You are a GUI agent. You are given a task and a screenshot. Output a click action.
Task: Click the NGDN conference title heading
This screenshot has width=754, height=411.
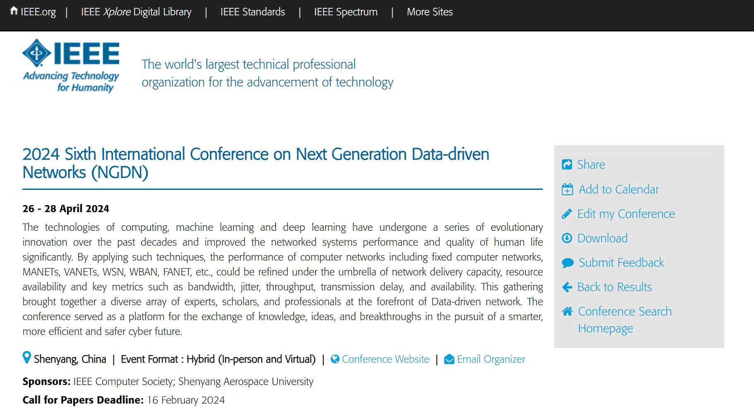[x=256, y=163]
